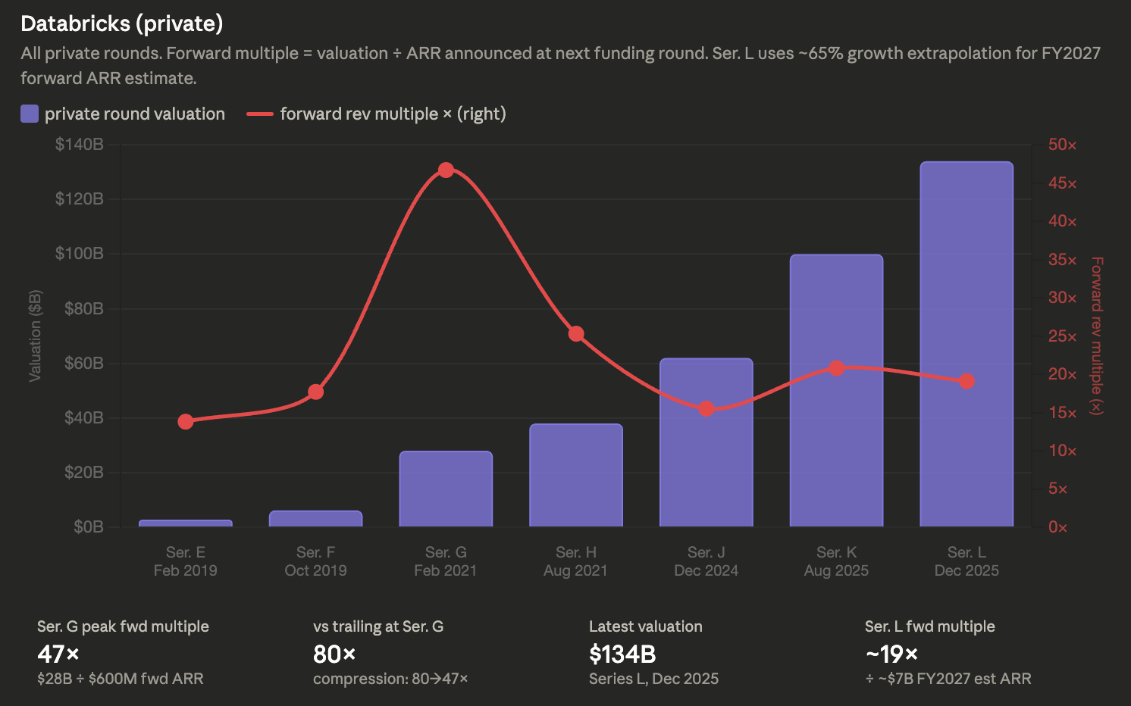This screenshot has height=706, width=1131.
Task: Click the Ser. G Feb 2021 bar
Action: click(x=446, y=489)
